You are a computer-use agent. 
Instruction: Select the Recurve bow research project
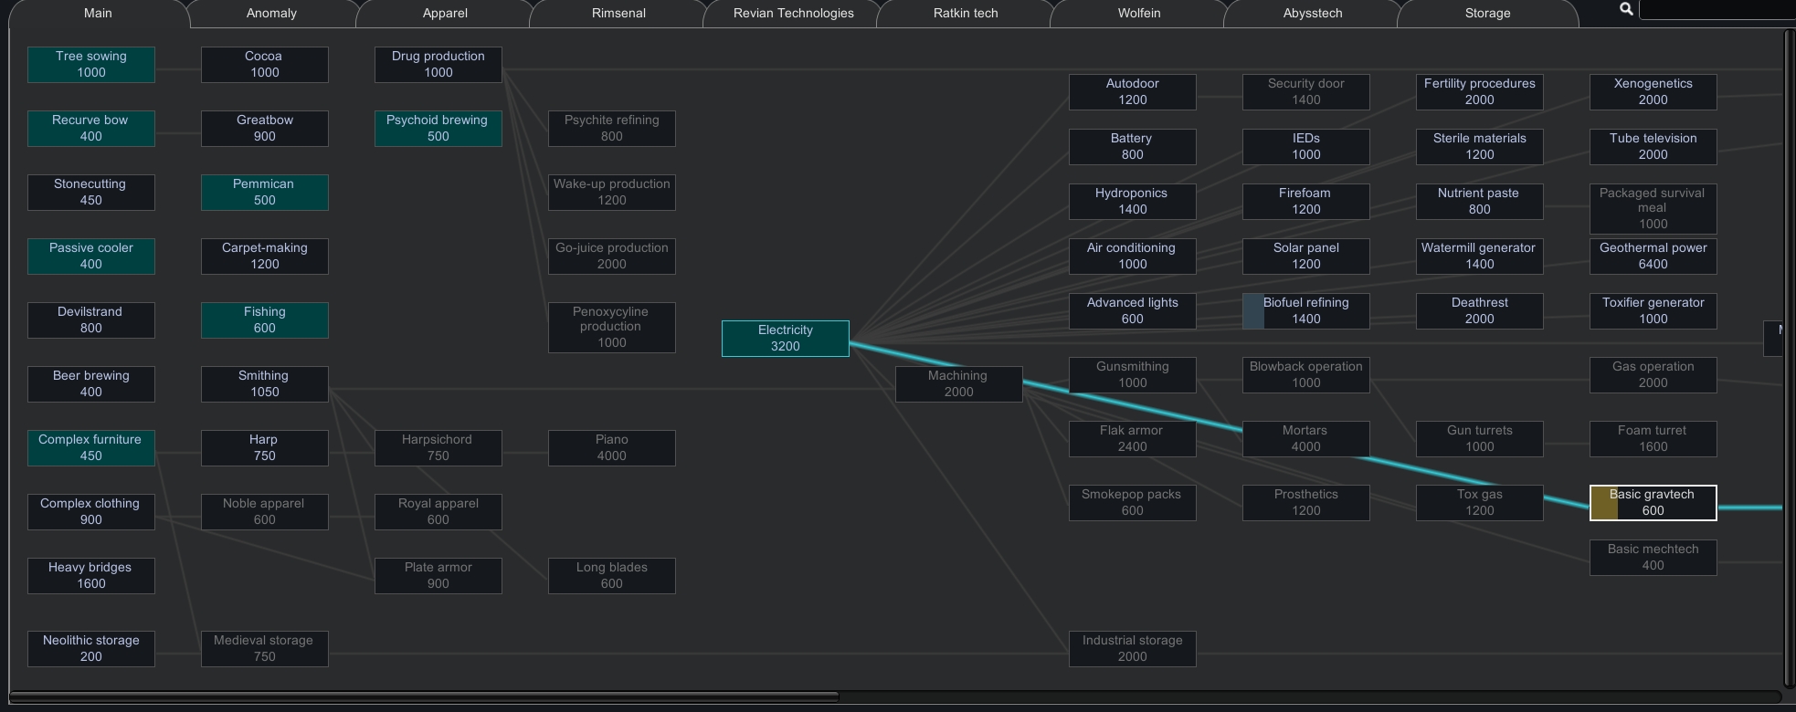coord(91,129)
